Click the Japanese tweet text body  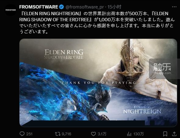[x=97, y=23]
